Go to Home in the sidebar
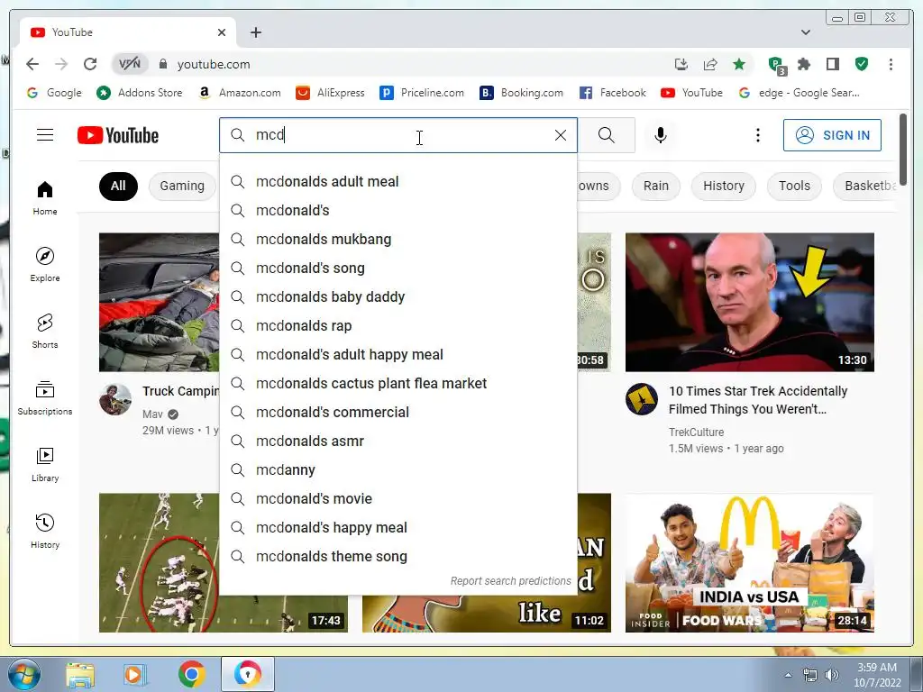 point(45,198)
